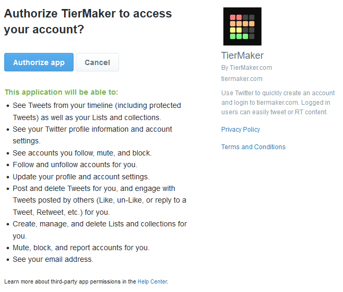Image resolution: width=343 pixels, height=292 pixels.
Task: Click 'Update your profile and account settings' item
Action: coord(81,177)
